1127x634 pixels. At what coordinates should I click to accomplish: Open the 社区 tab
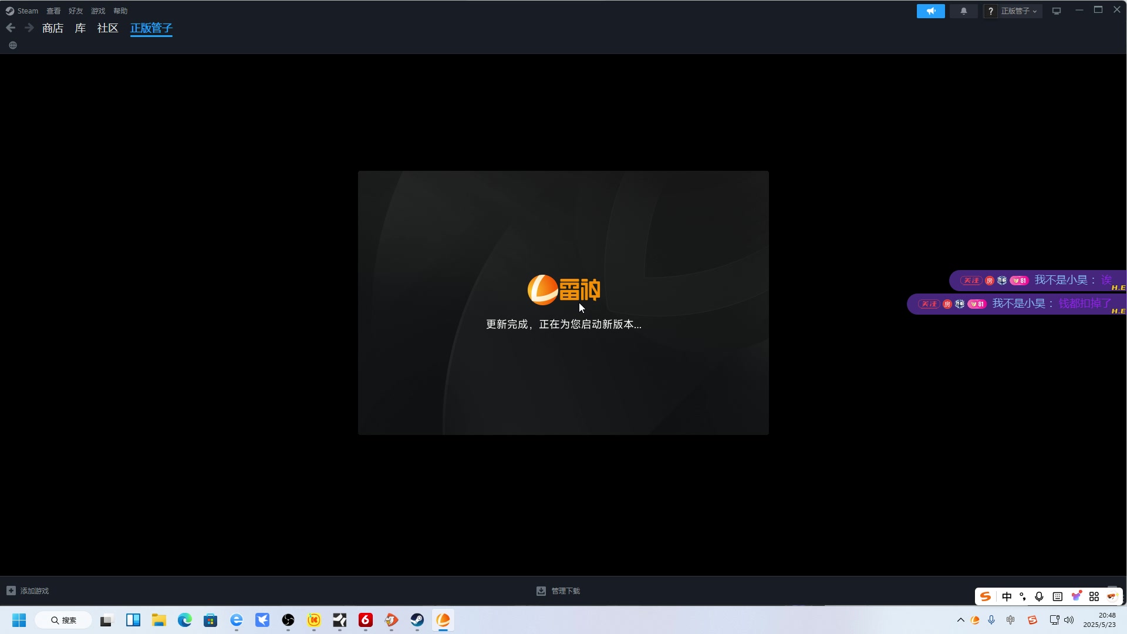point(108,28)
